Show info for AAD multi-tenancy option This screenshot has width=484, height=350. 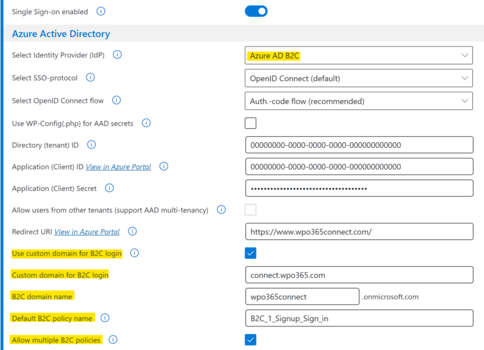click(221, 210)
